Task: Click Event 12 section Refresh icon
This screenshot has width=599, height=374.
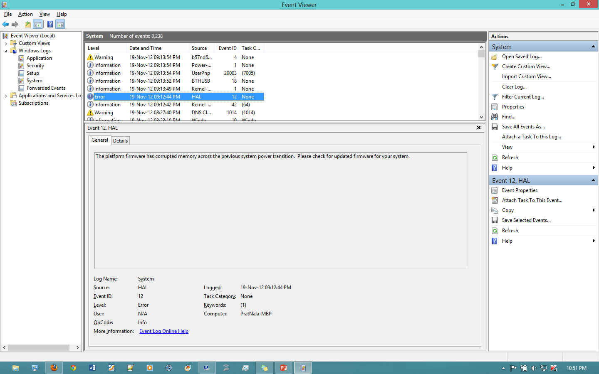Action: [x=495, y=231]
